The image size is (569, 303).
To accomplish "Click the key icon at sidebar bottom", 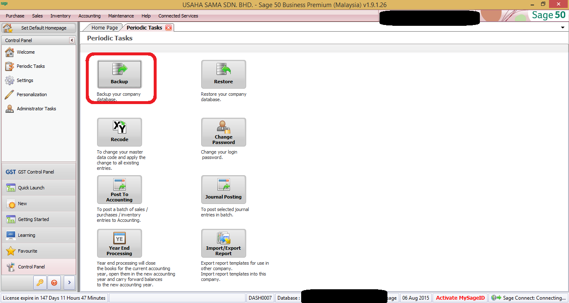I will pos(40,282).
